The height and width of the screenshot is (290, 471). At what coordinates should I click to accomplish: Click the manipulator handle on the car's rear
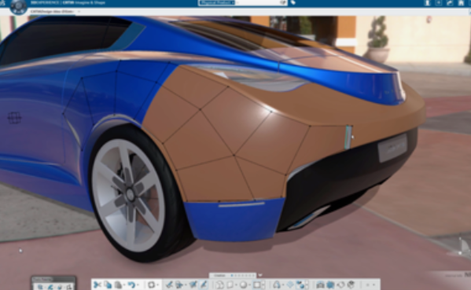[x=348, y=138]
